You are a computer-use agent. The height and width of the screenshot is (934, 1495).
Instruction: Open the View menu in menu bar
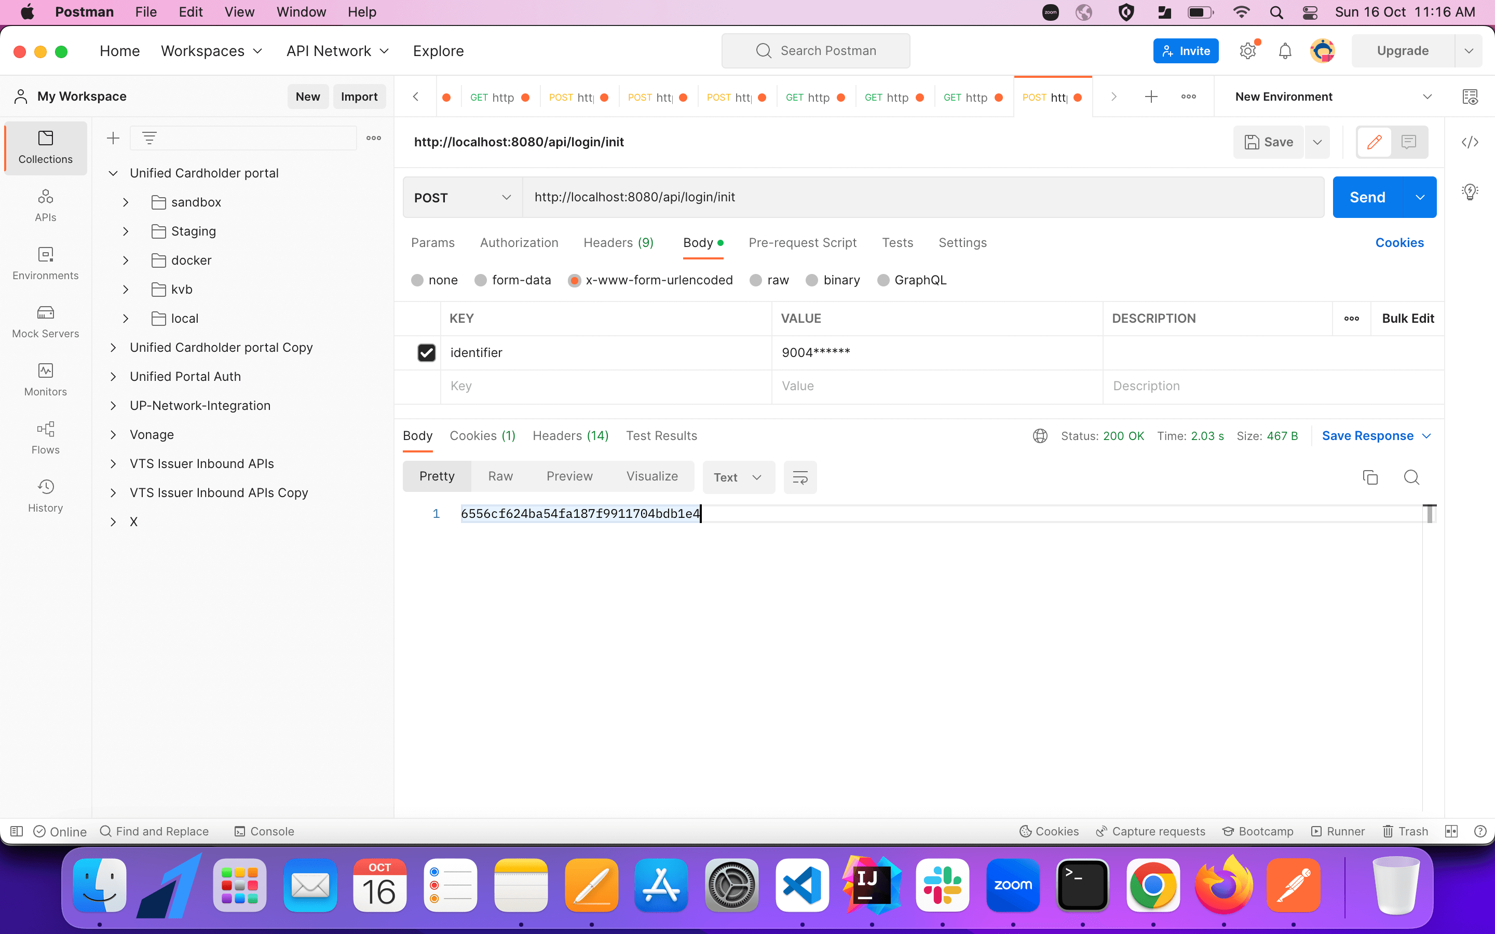(239, 12)
